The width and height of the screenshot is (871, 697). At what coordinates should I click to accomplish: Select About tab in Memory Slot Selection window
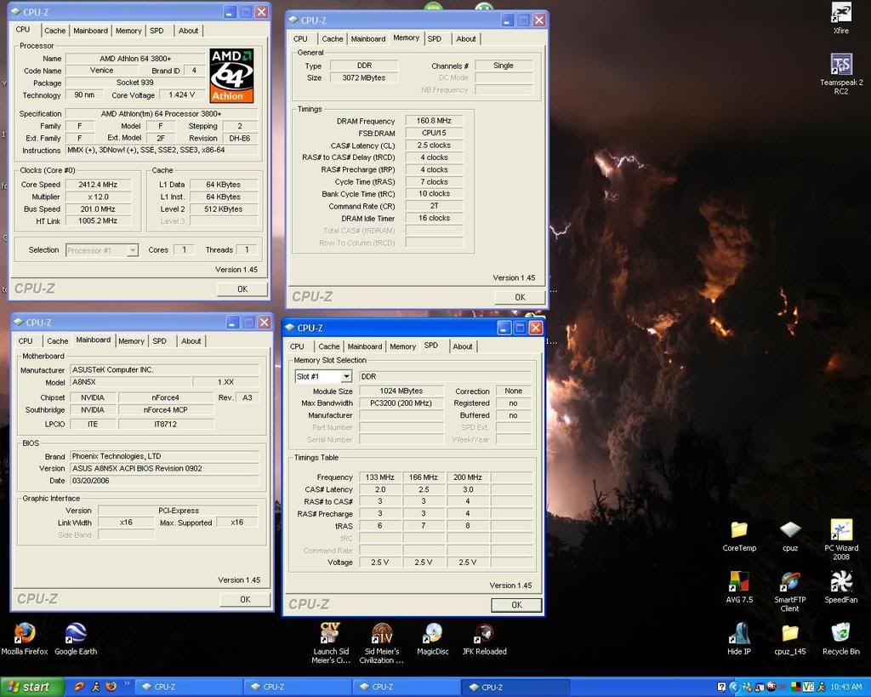pyautogui.click(x=462, y=346)
